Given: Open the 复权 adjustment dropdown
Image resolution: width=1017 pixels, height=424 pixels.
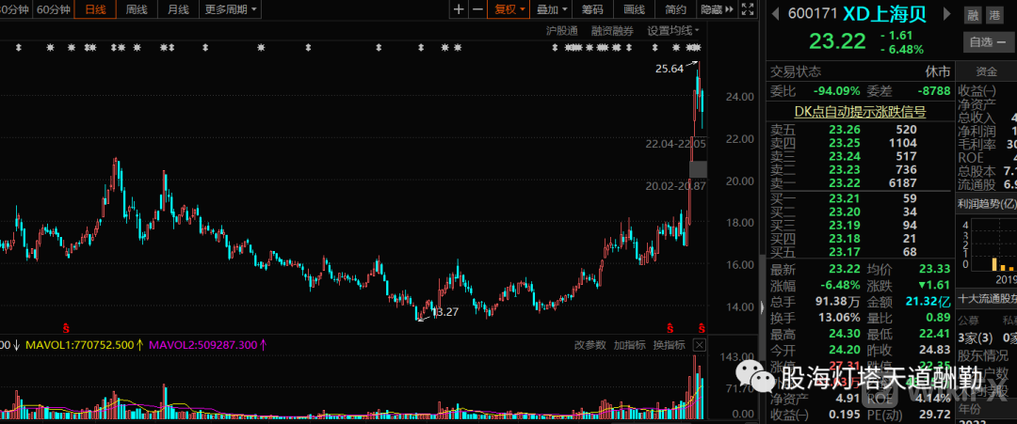Looking at the screenshot, I should pyautogui.click(x=509, y=9).
